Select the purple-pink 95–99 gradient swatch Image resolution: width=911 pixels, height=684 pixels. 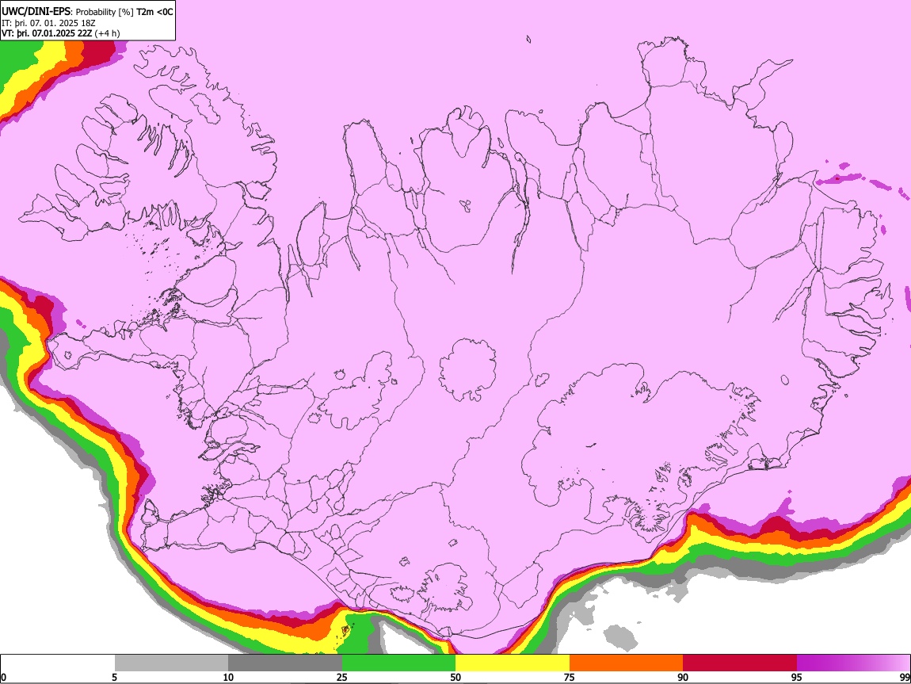point(853,663)
